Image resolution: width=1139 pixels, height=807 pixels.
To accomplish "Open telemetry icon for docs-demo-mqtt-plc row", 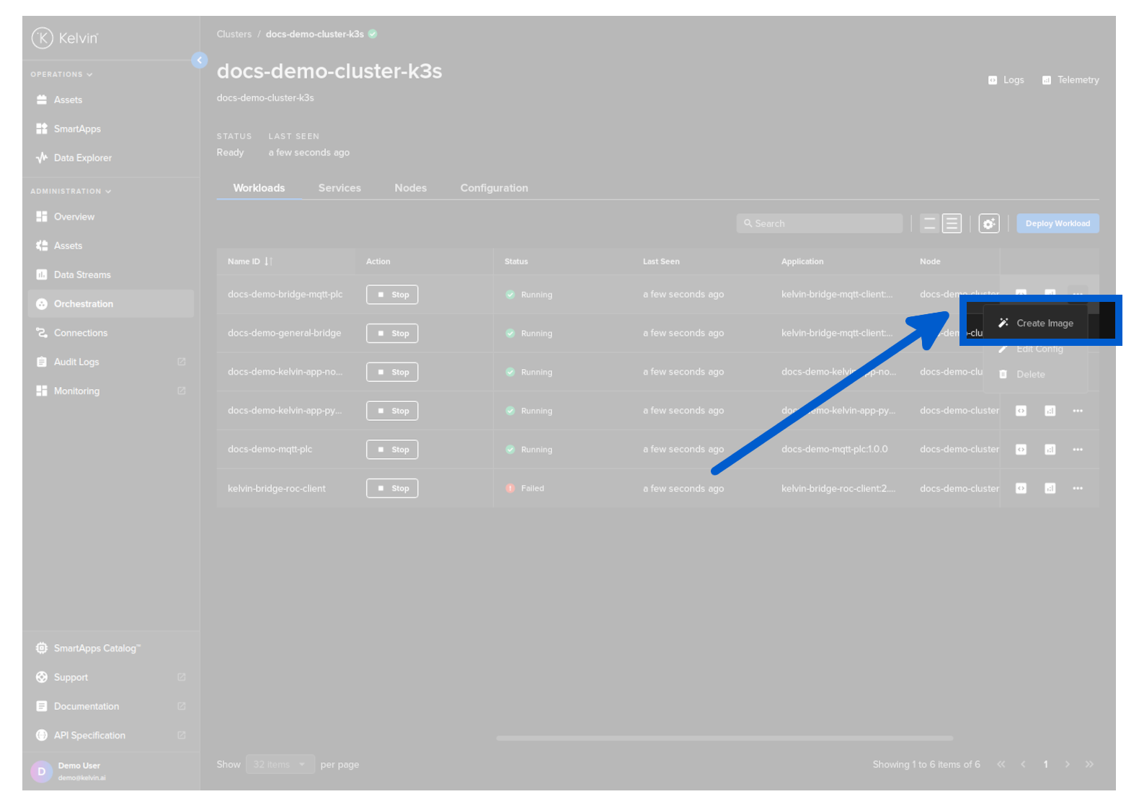I will 1050,450.
